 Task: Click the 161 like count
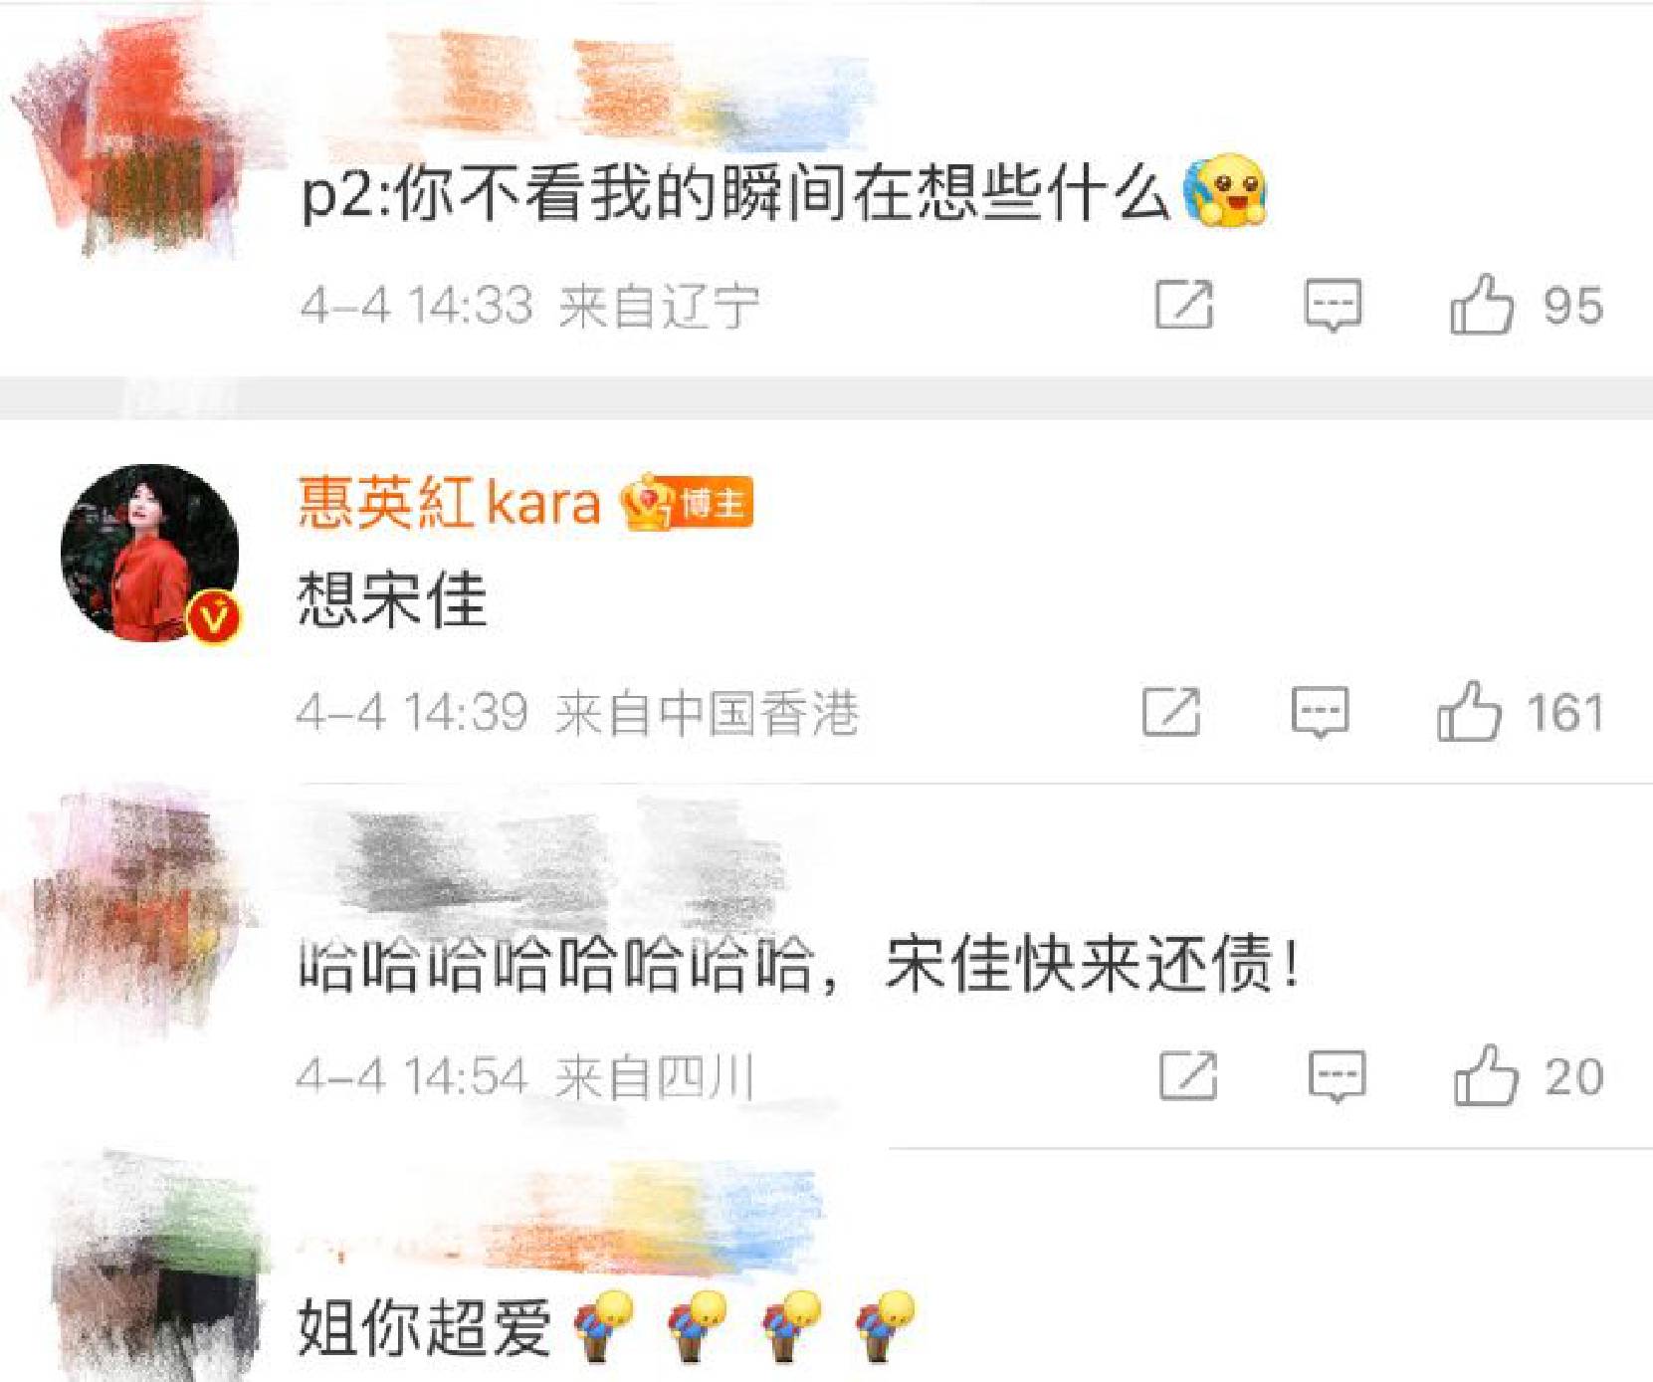[x=1565, y=713]
